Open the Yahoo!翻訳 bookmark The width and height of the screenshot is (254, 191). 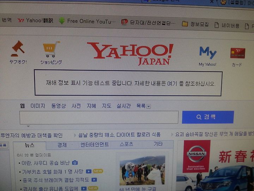pos(35,21)
